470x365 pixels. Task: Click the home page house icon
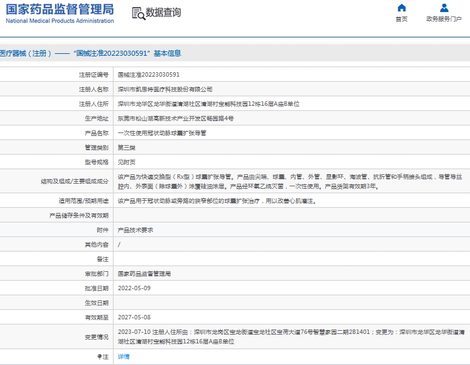401,8
